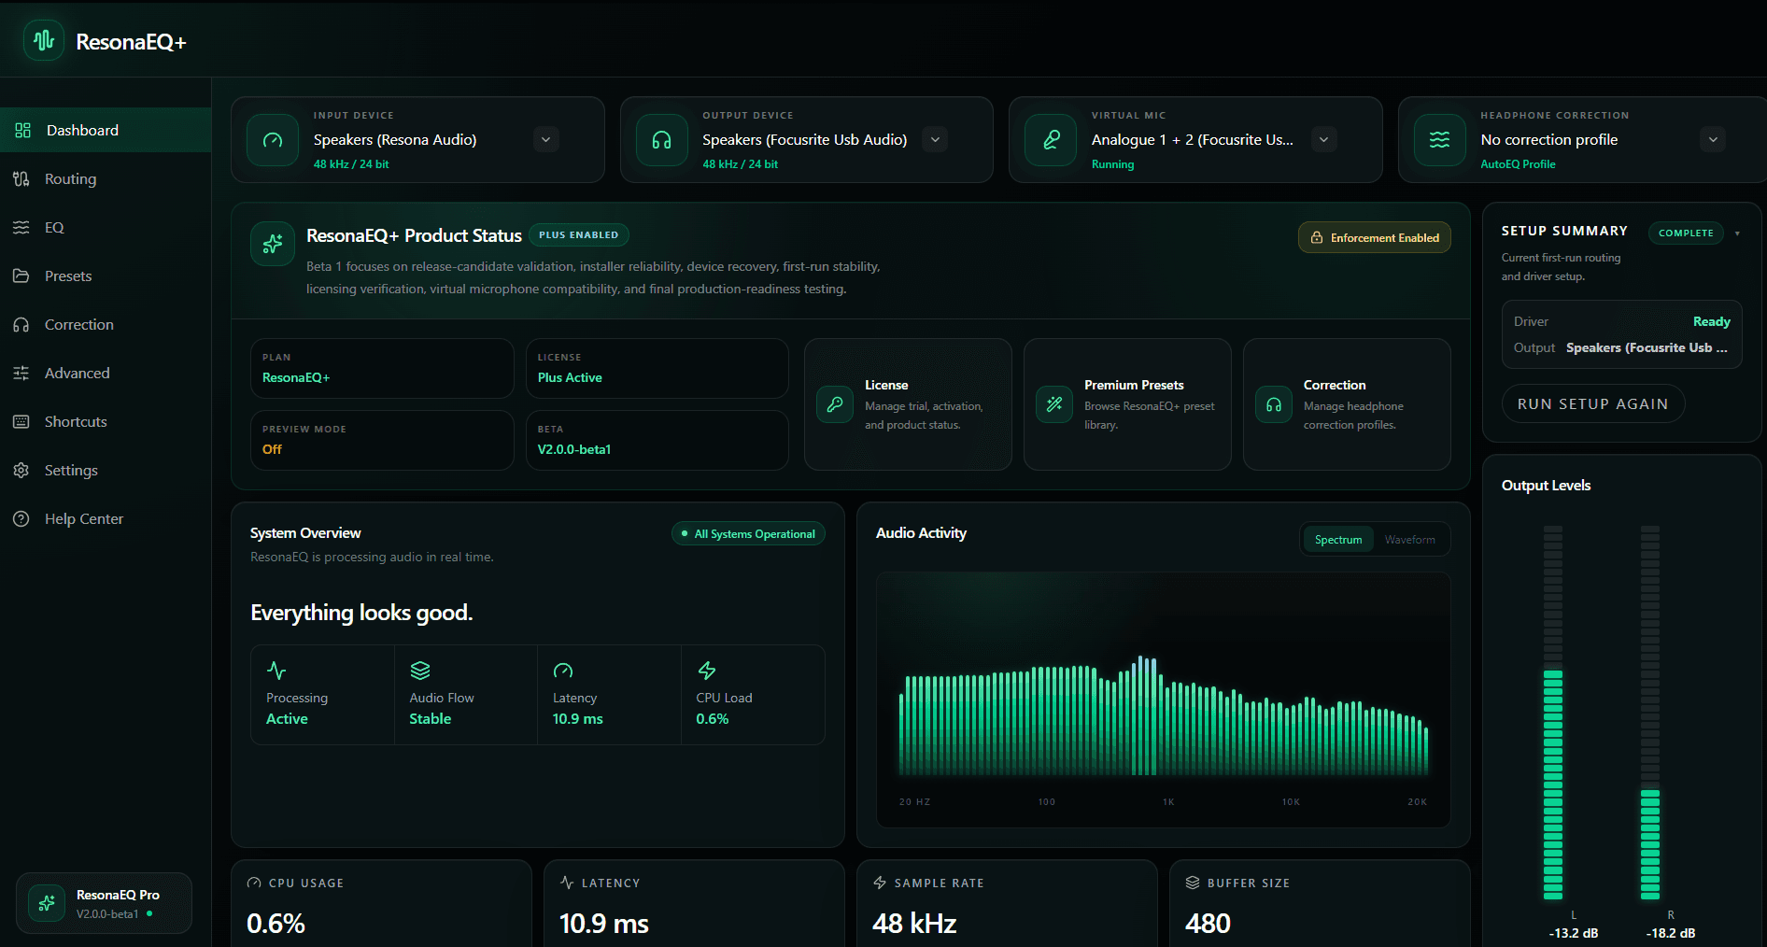
Task: Click the Plus Enabled badge
Action: [579, 234]
